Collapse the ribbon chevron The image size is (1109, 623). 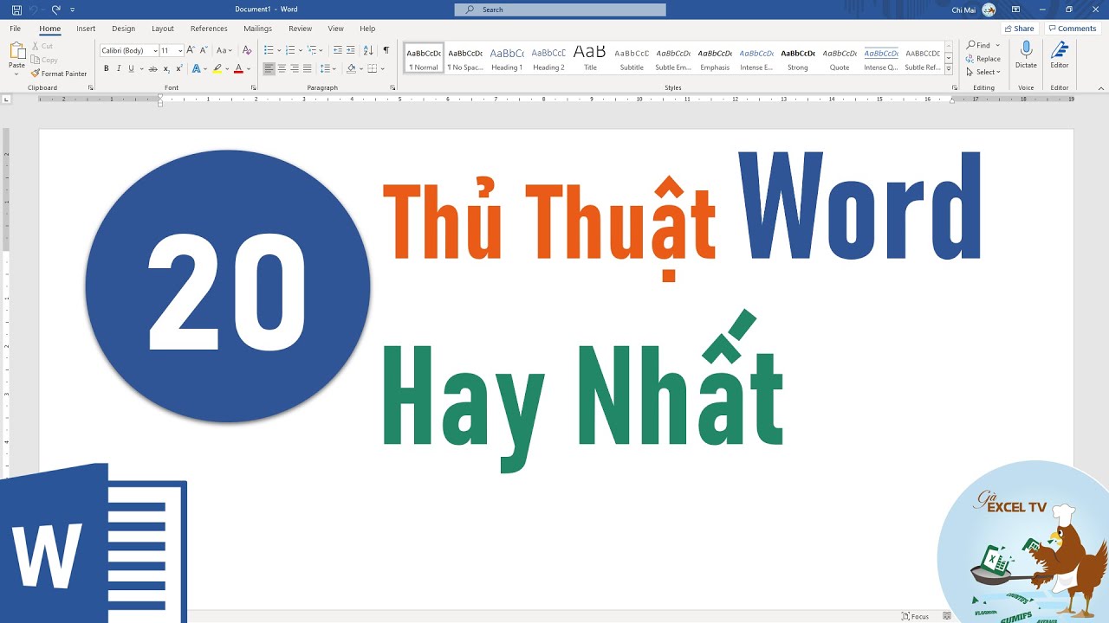pyautogui.click(x=1101, y=87)
